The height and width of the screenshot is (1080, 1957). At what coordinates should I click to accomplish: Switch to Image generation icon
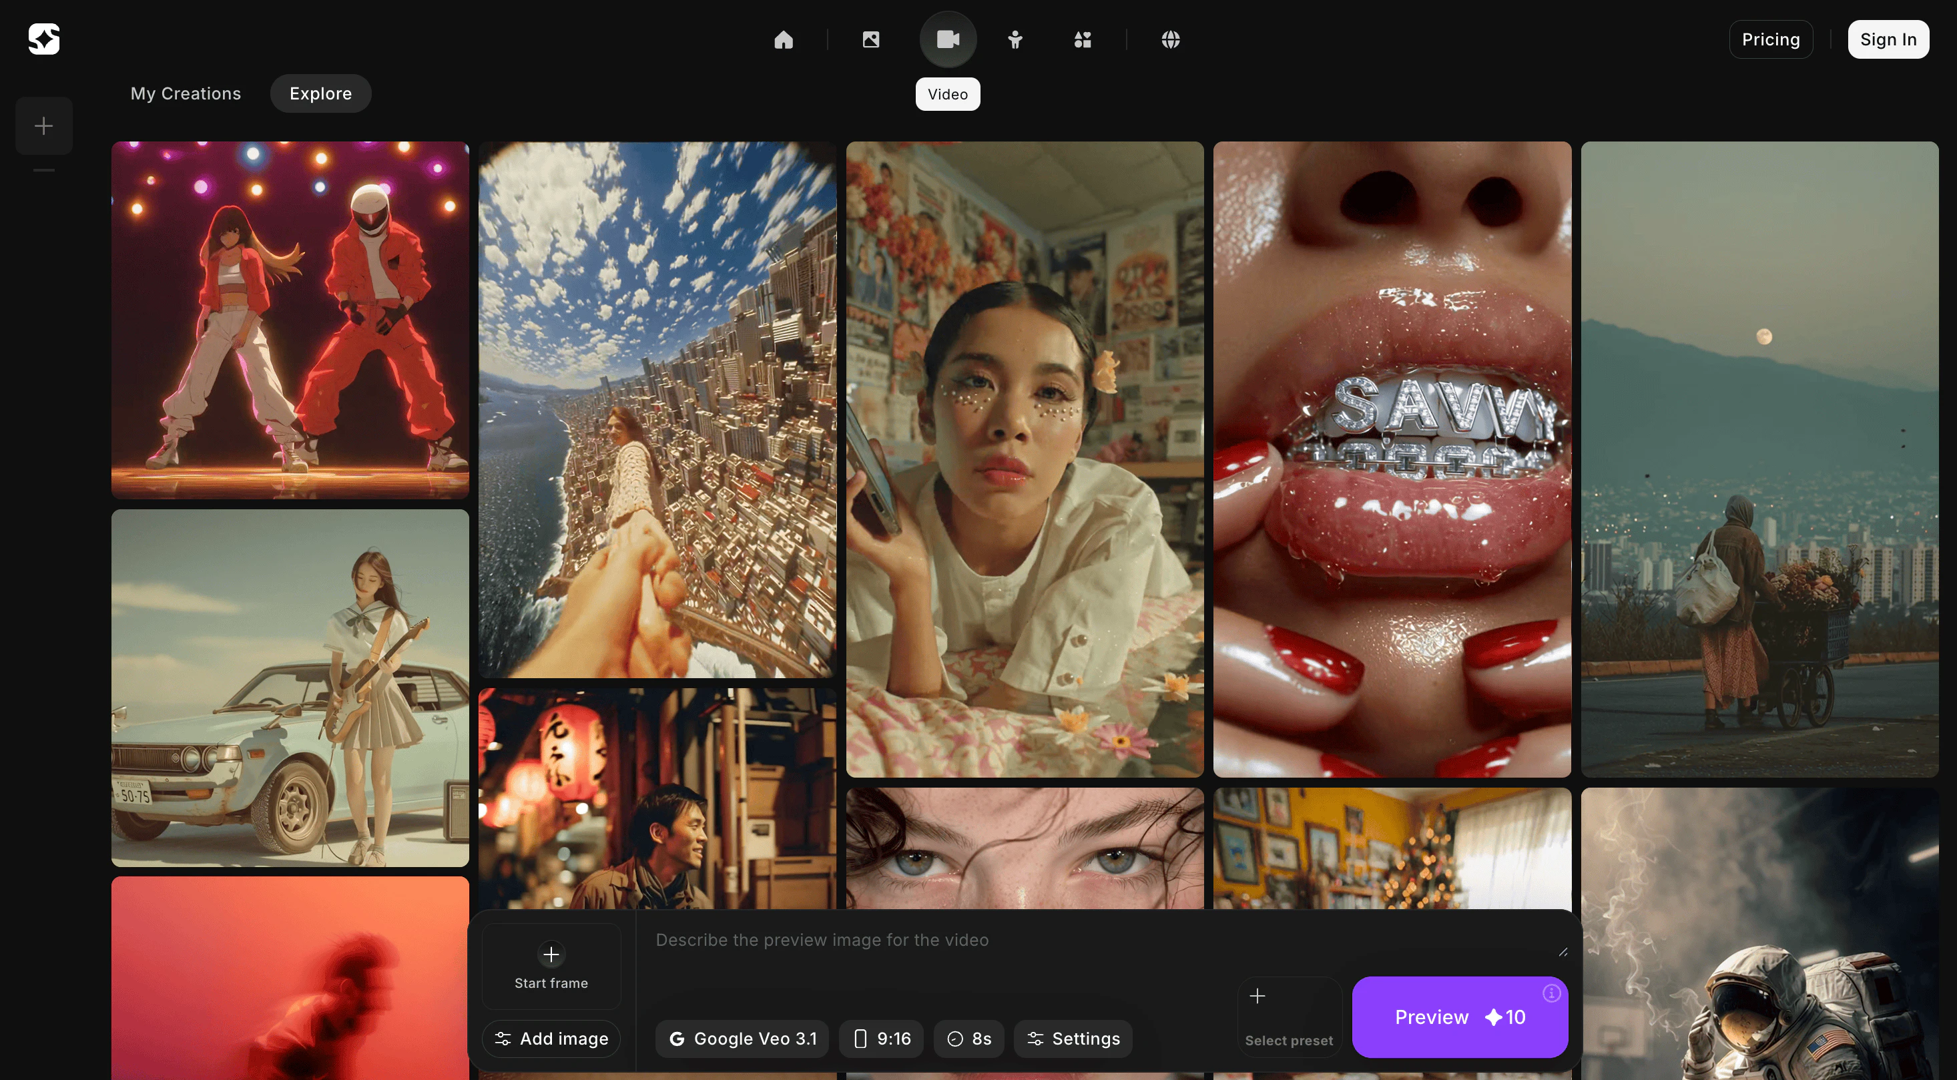click(x=870, y=39)
